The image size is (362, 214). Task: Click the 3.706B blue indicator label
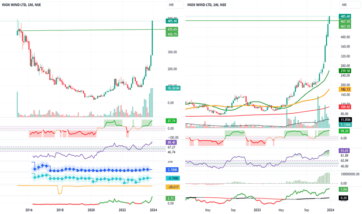pos(172,170)
